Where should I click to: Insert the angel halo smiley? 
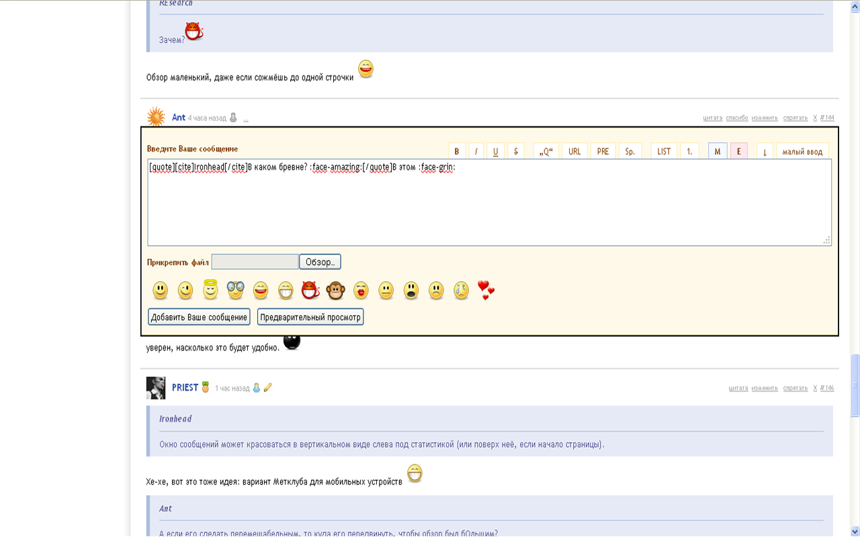210,290
